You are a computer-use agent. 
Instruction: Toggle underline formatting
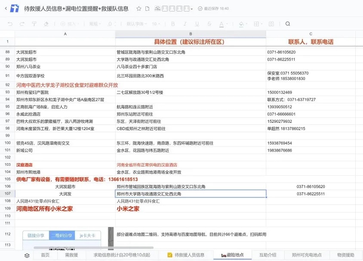coord(197,24)
